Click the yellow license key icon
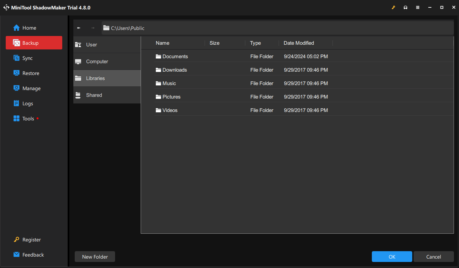This screenshot has height=268, width=459. coord(393,7)
